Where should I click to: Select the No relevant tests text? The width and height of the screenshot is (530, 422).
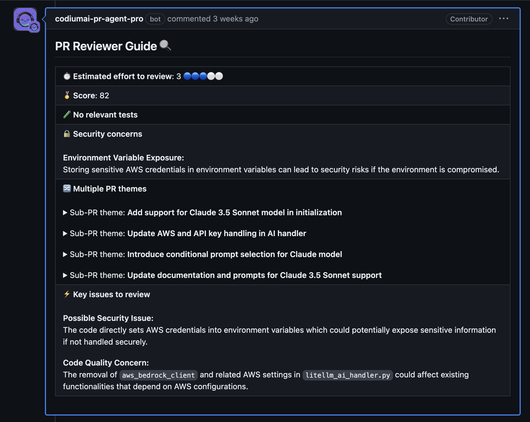point(105,115)
